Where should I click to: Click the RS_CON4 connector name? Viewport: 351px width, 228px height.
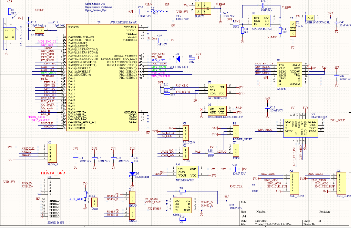(189, 142)
